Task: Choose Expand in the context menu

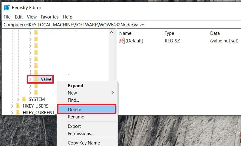Action: (75, 86)
